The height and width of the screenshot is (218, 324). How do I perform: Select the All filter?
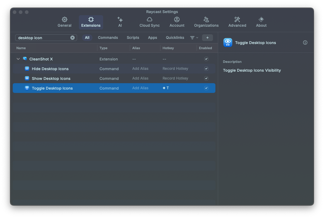87,38
